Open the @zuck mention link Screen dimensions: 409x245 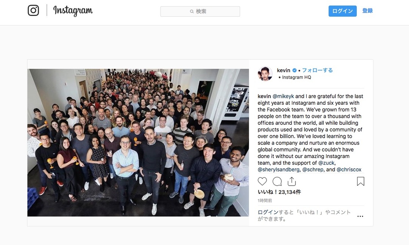(326, 163)
